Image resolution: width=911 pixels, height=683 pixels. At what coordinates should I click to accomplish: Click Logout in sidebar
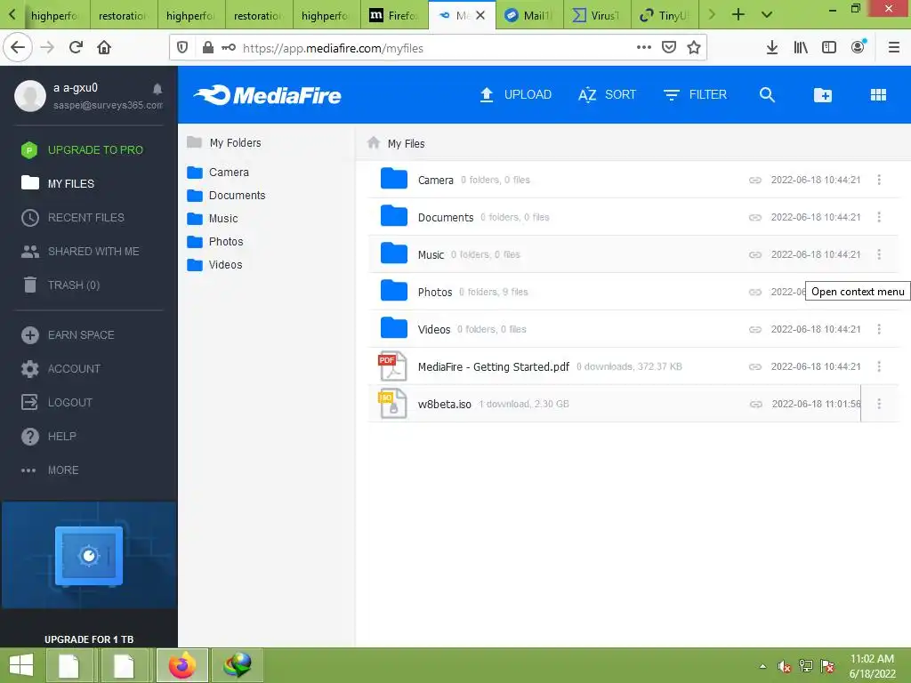(x=57, y=403)
